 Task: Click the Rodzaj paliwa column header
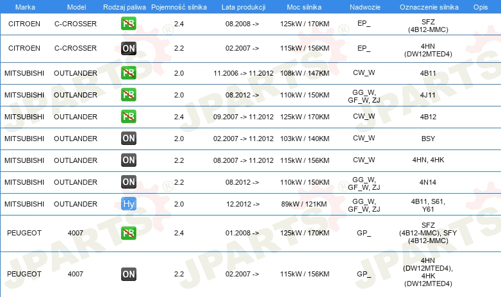coord(124,7)
